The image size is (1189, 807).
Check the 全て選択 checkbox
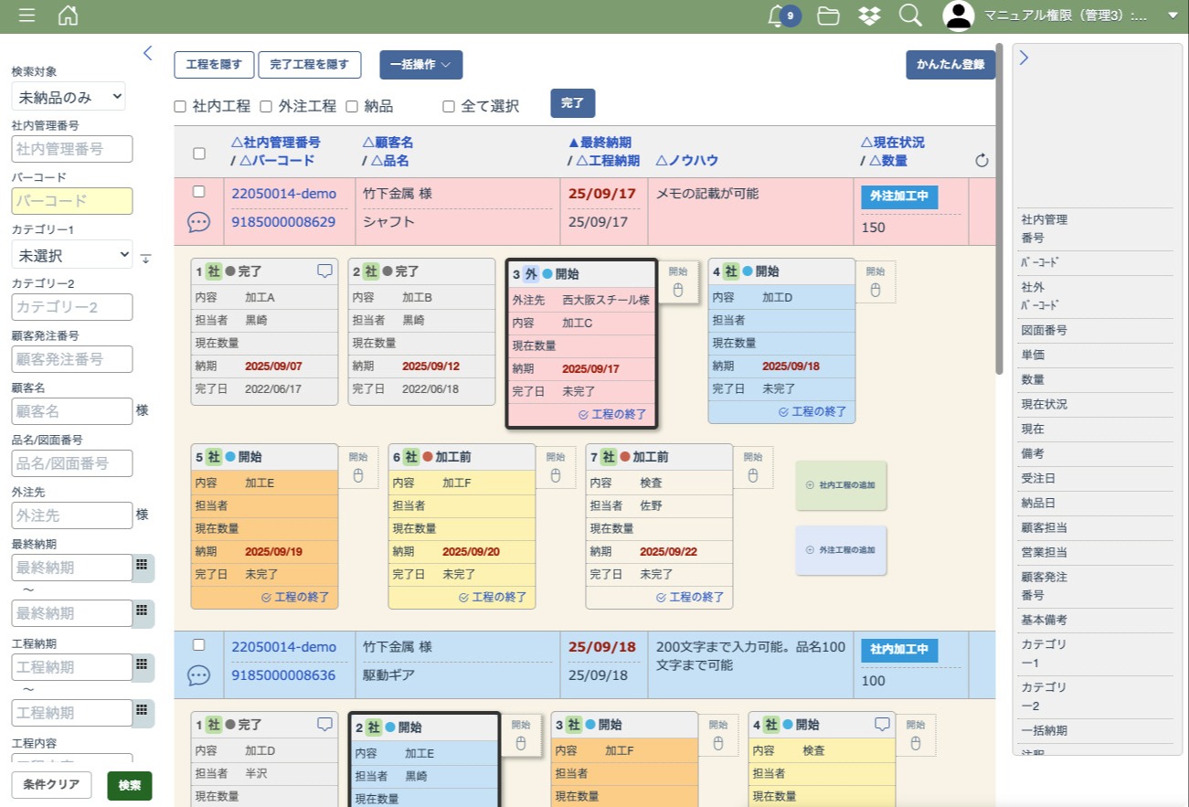tap(449, 106)
